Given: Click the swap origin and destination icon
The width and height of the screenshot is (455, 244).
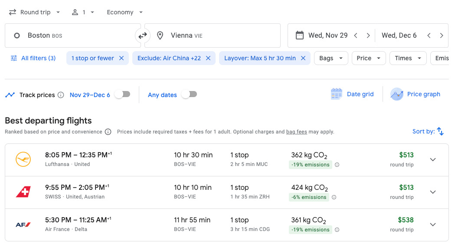Looking at the screenshot, I should (142, 36).
